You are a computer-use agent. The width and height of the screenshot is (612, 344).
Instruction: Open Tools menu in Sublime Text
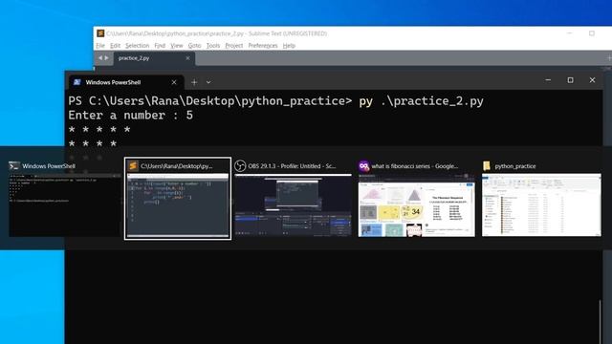pos(212,46)
